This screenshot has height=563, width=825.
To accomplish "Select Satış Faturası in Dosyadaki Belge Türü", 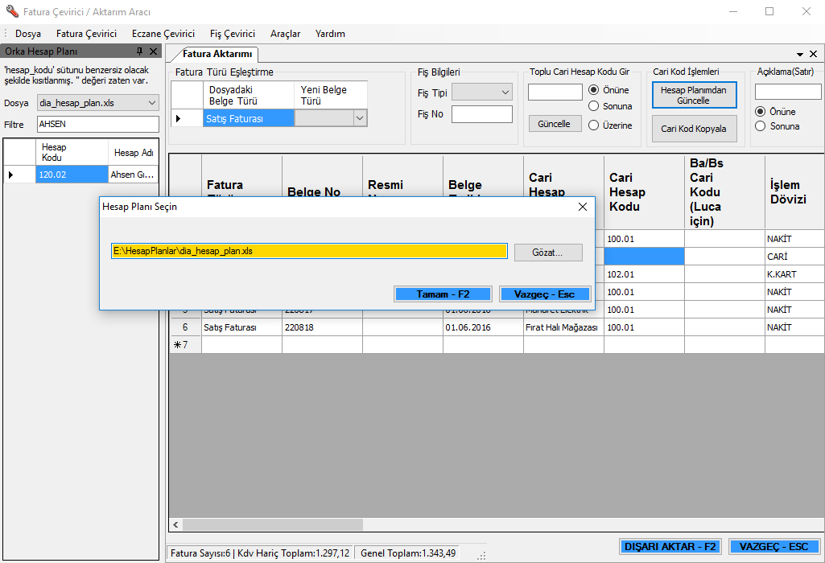I will point(249,118).
